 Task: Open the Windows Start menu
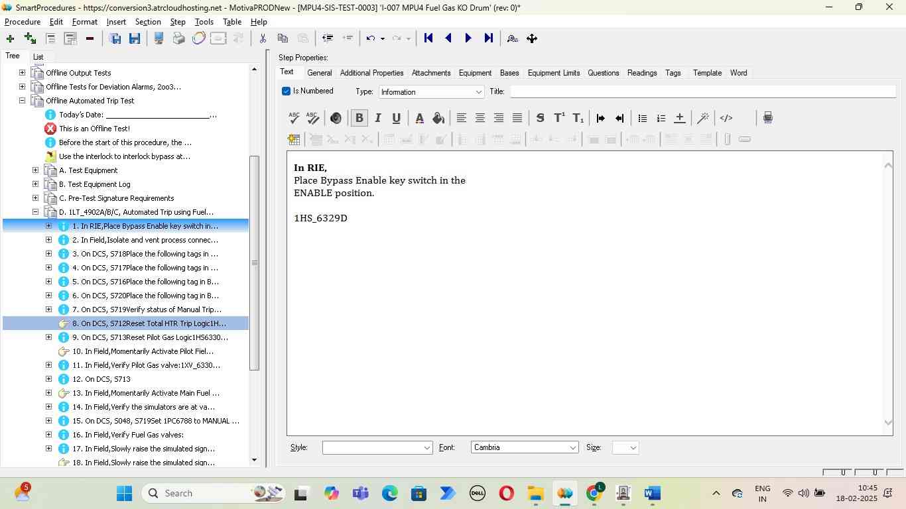[x=124, y=493]
